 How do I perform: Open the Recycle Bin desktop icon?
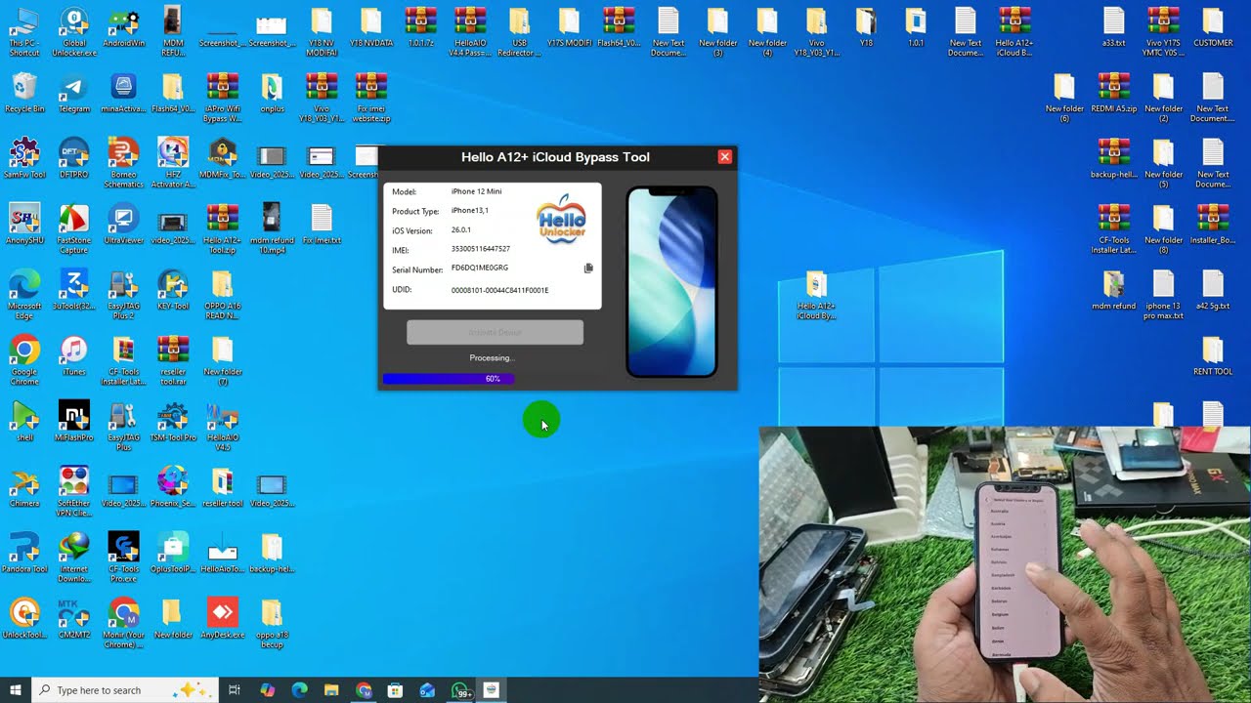[24, 89]
